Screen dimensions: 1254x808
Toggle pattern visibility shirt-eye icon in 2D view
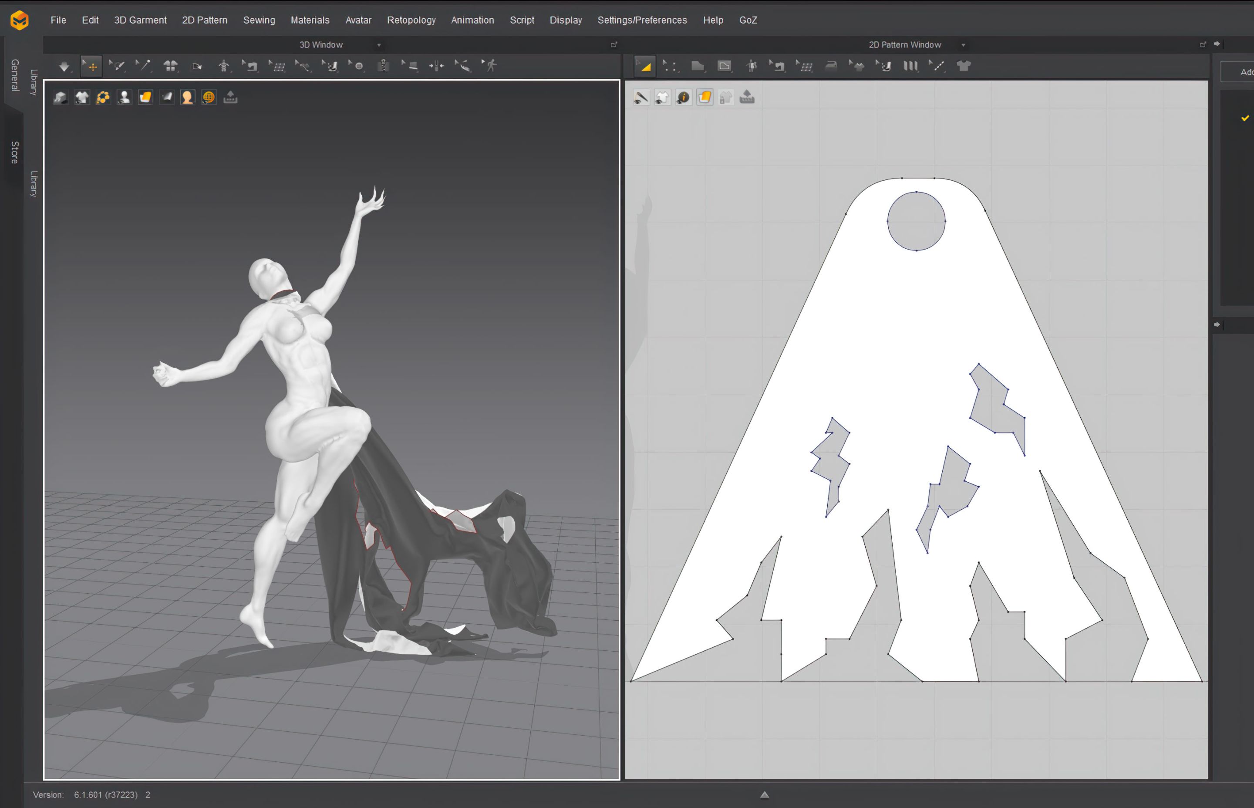pos(662,97)
